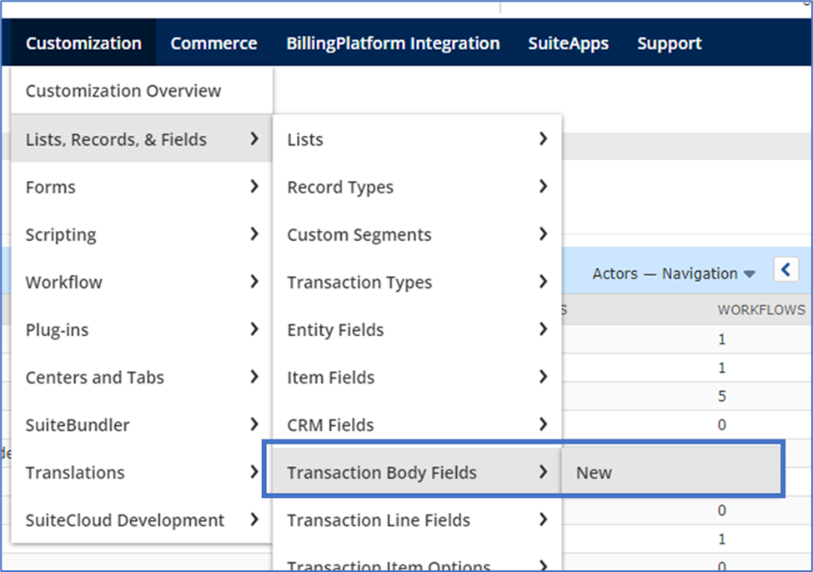This screenshot has width=813, height=572.
Task: Expand chevron beside Lists, Records, & Fields
Action: [254, 138]
